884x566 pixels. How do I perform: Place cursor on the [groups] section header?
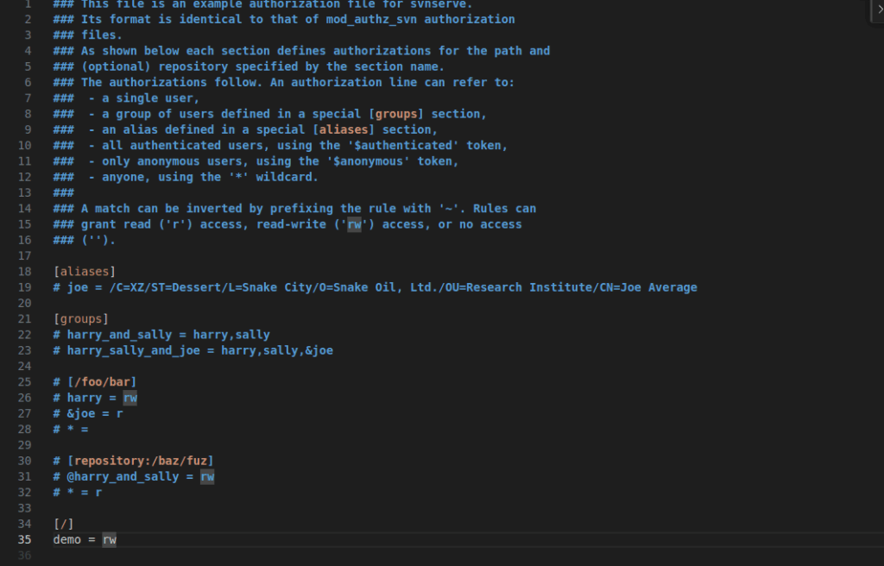point(80,318)
